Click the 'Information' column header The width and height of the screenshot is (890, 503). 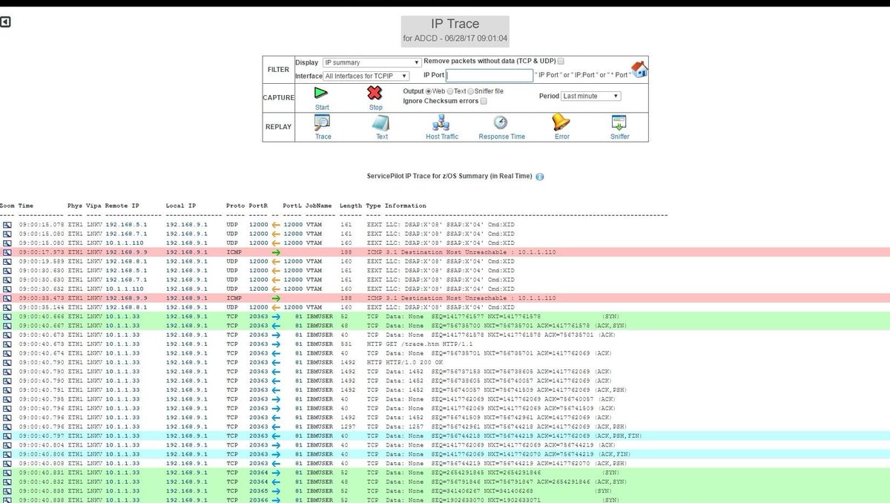pyautogui.click(x=406, y=206)
